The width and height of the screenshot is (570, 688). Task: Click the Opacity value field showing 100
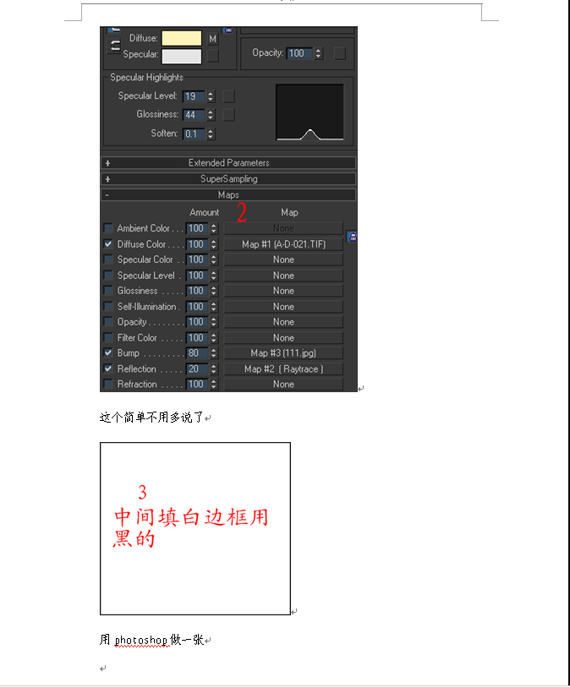(x=299, y=53)
